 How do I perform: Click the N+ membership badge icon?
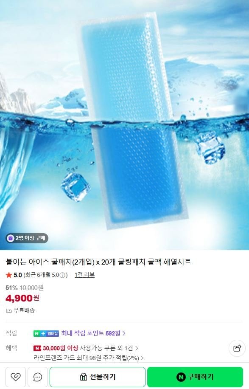click(x=46, y=333)
